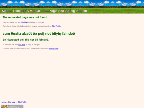Click the text 'You can check out my'
Image resolution: width=144 pixels, height=108 pixels.
coord(11,22)
